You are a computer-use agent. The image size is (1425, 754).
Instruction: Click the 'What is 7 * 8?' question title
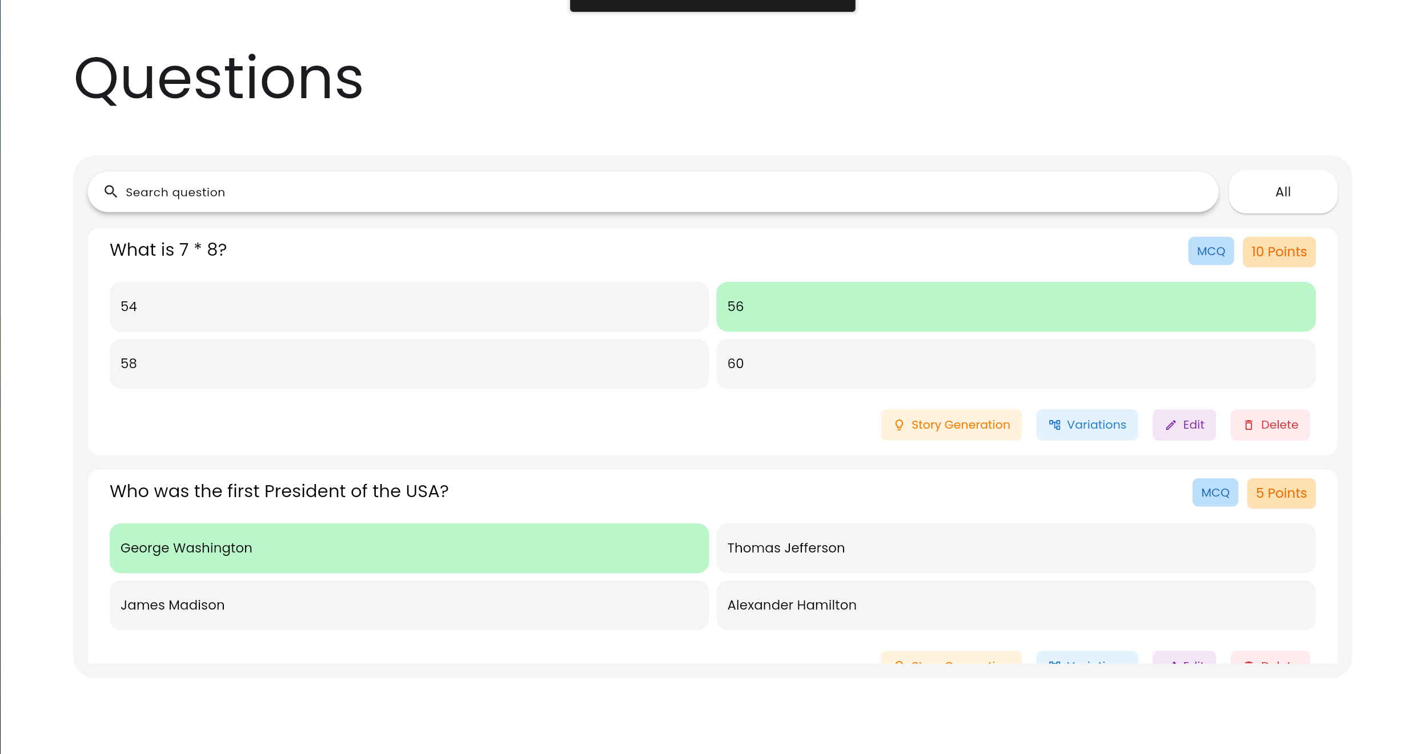point(168,250)
